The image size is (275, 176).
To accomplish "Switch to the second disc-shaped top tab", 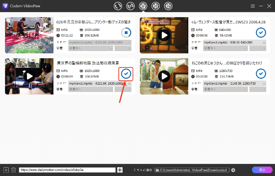I will click(x=130, y=6).
